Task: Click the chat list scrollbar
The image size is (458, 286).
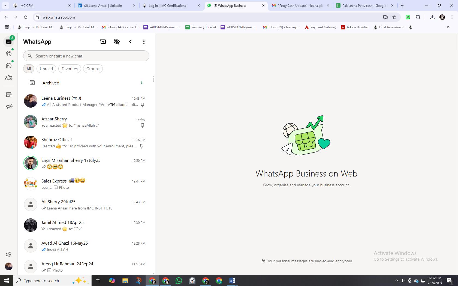Action: [153, 80]
